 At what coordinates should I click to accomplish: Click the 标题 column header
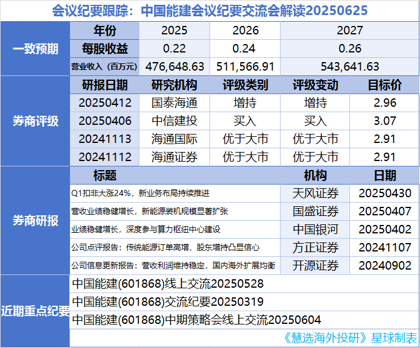(x=104, y=176)
